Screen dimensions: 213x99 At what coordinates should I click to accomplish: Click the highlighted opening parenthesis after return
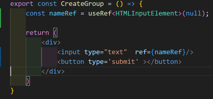pos(55,33)
